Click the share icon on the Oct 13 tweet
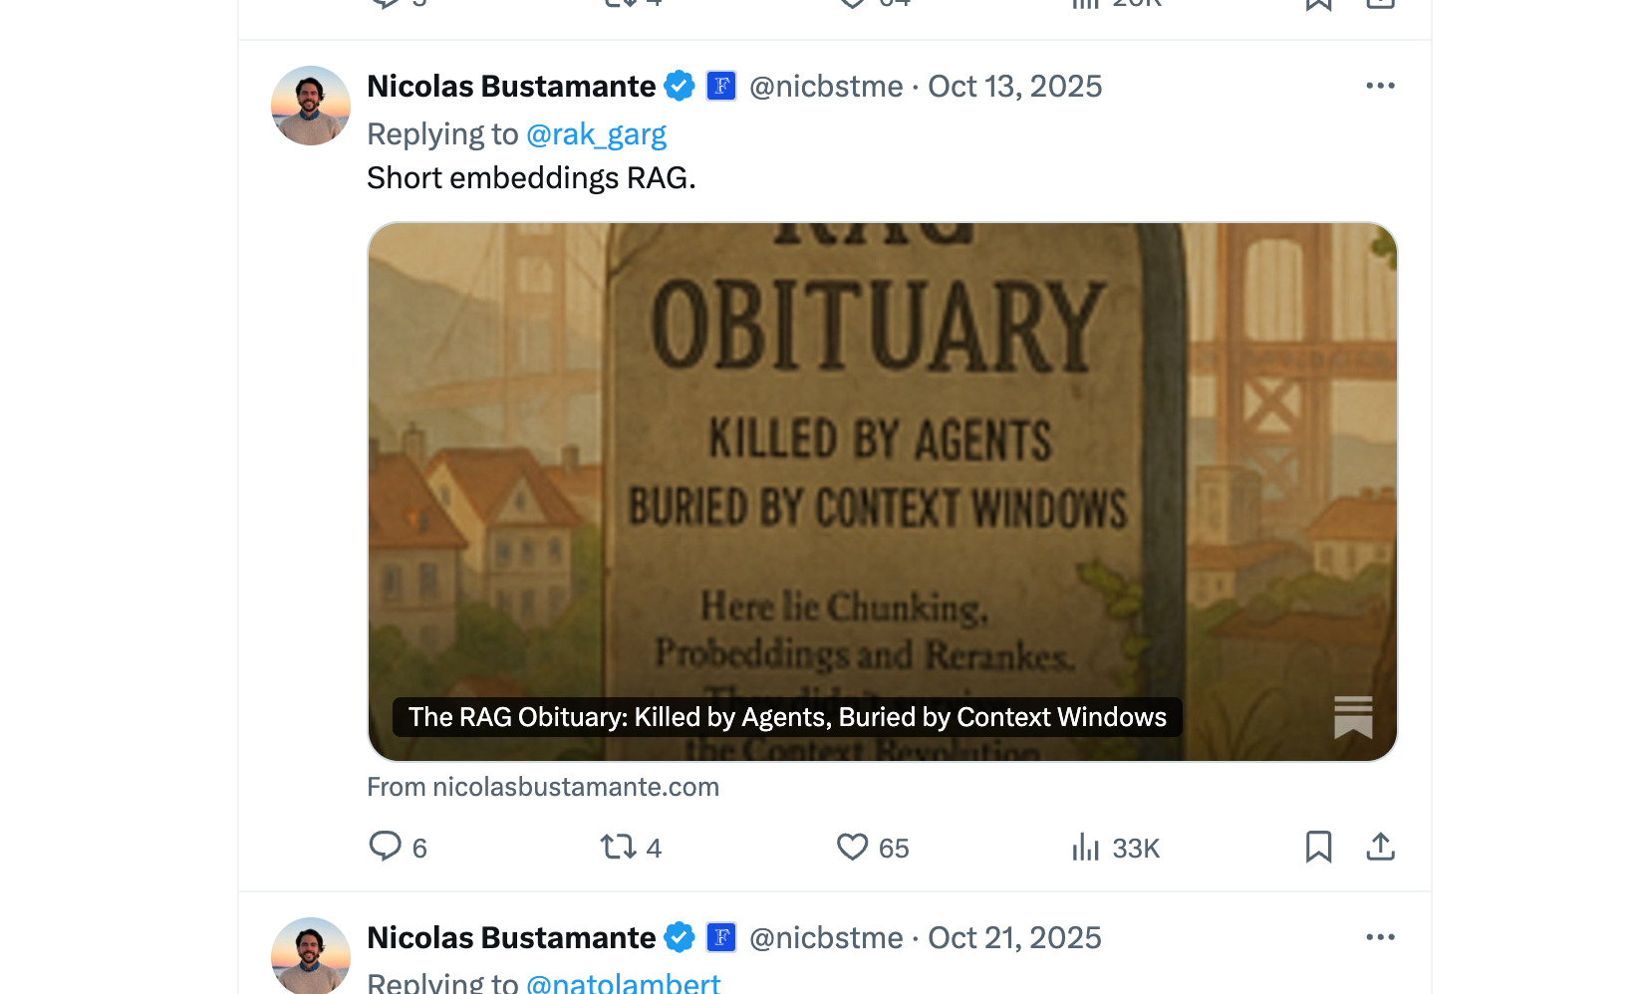 1380,847
